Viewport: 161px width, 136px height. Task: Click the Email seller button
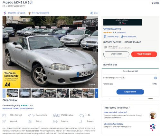coord(116,54)
